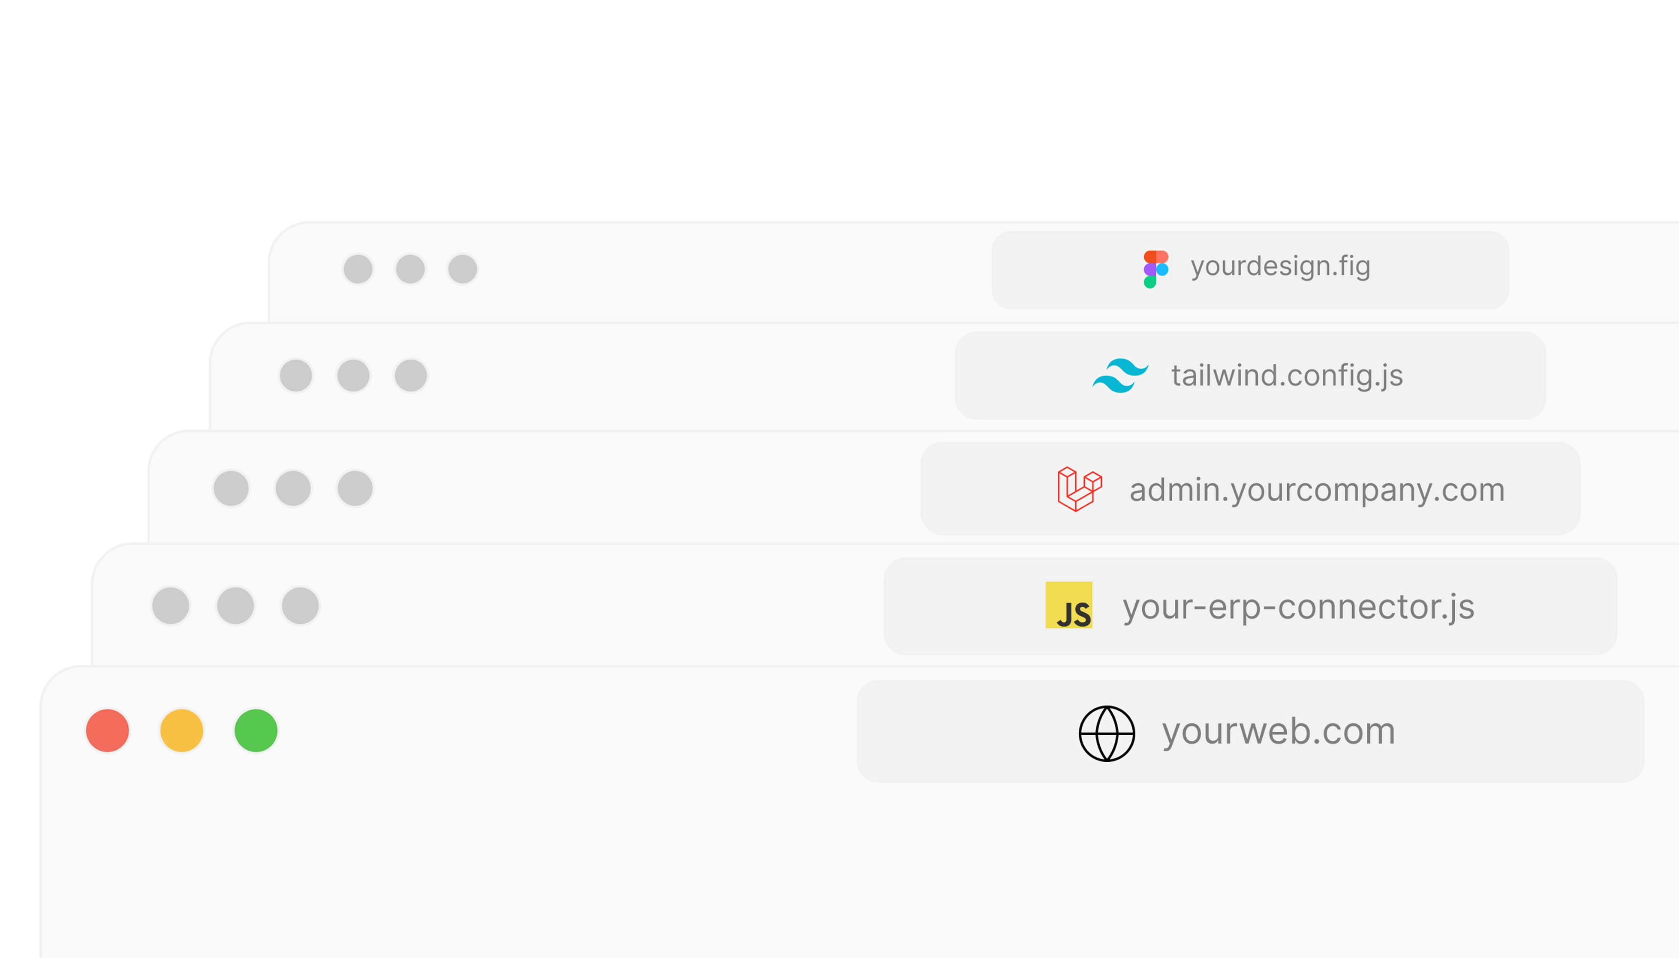Maximize the front window with green button
The height and width of the screenshot is (958, 1679).
point(256,730)
